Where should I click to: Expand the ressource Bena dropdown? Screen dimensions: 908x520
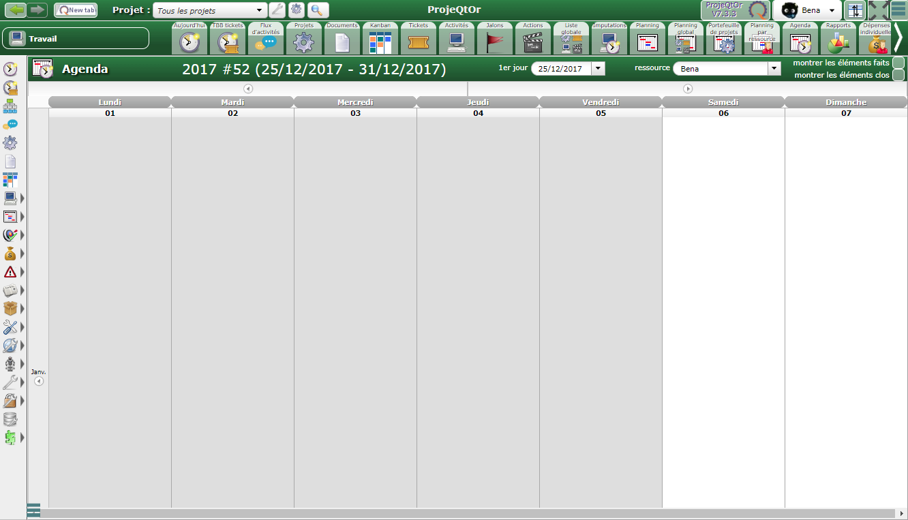tap(774, 68)
